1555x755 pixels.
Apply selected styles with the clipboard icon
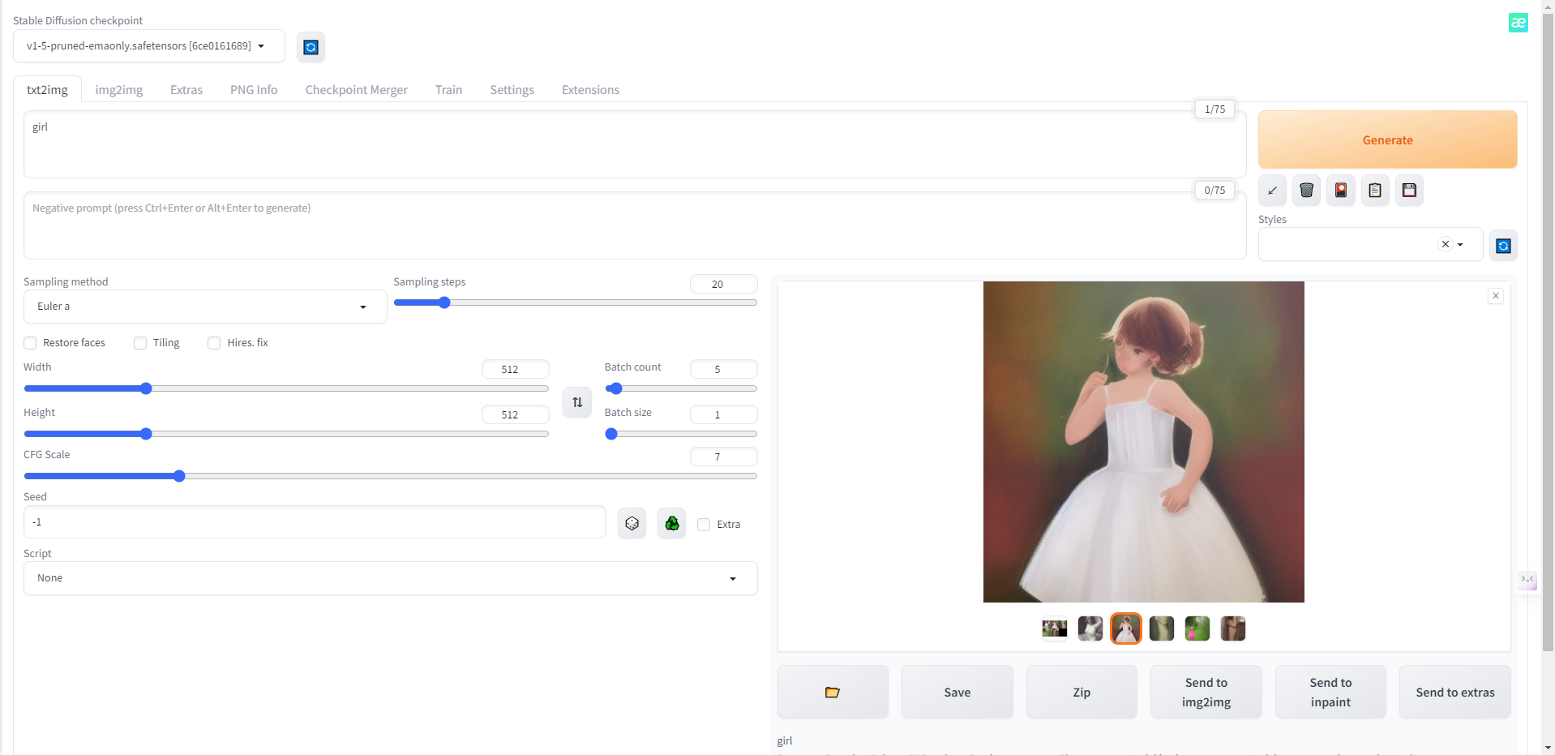point(1375,191)
